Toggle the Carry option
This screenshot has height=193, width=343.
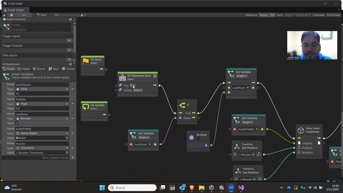pyautogui.click(x=280, y=15)
